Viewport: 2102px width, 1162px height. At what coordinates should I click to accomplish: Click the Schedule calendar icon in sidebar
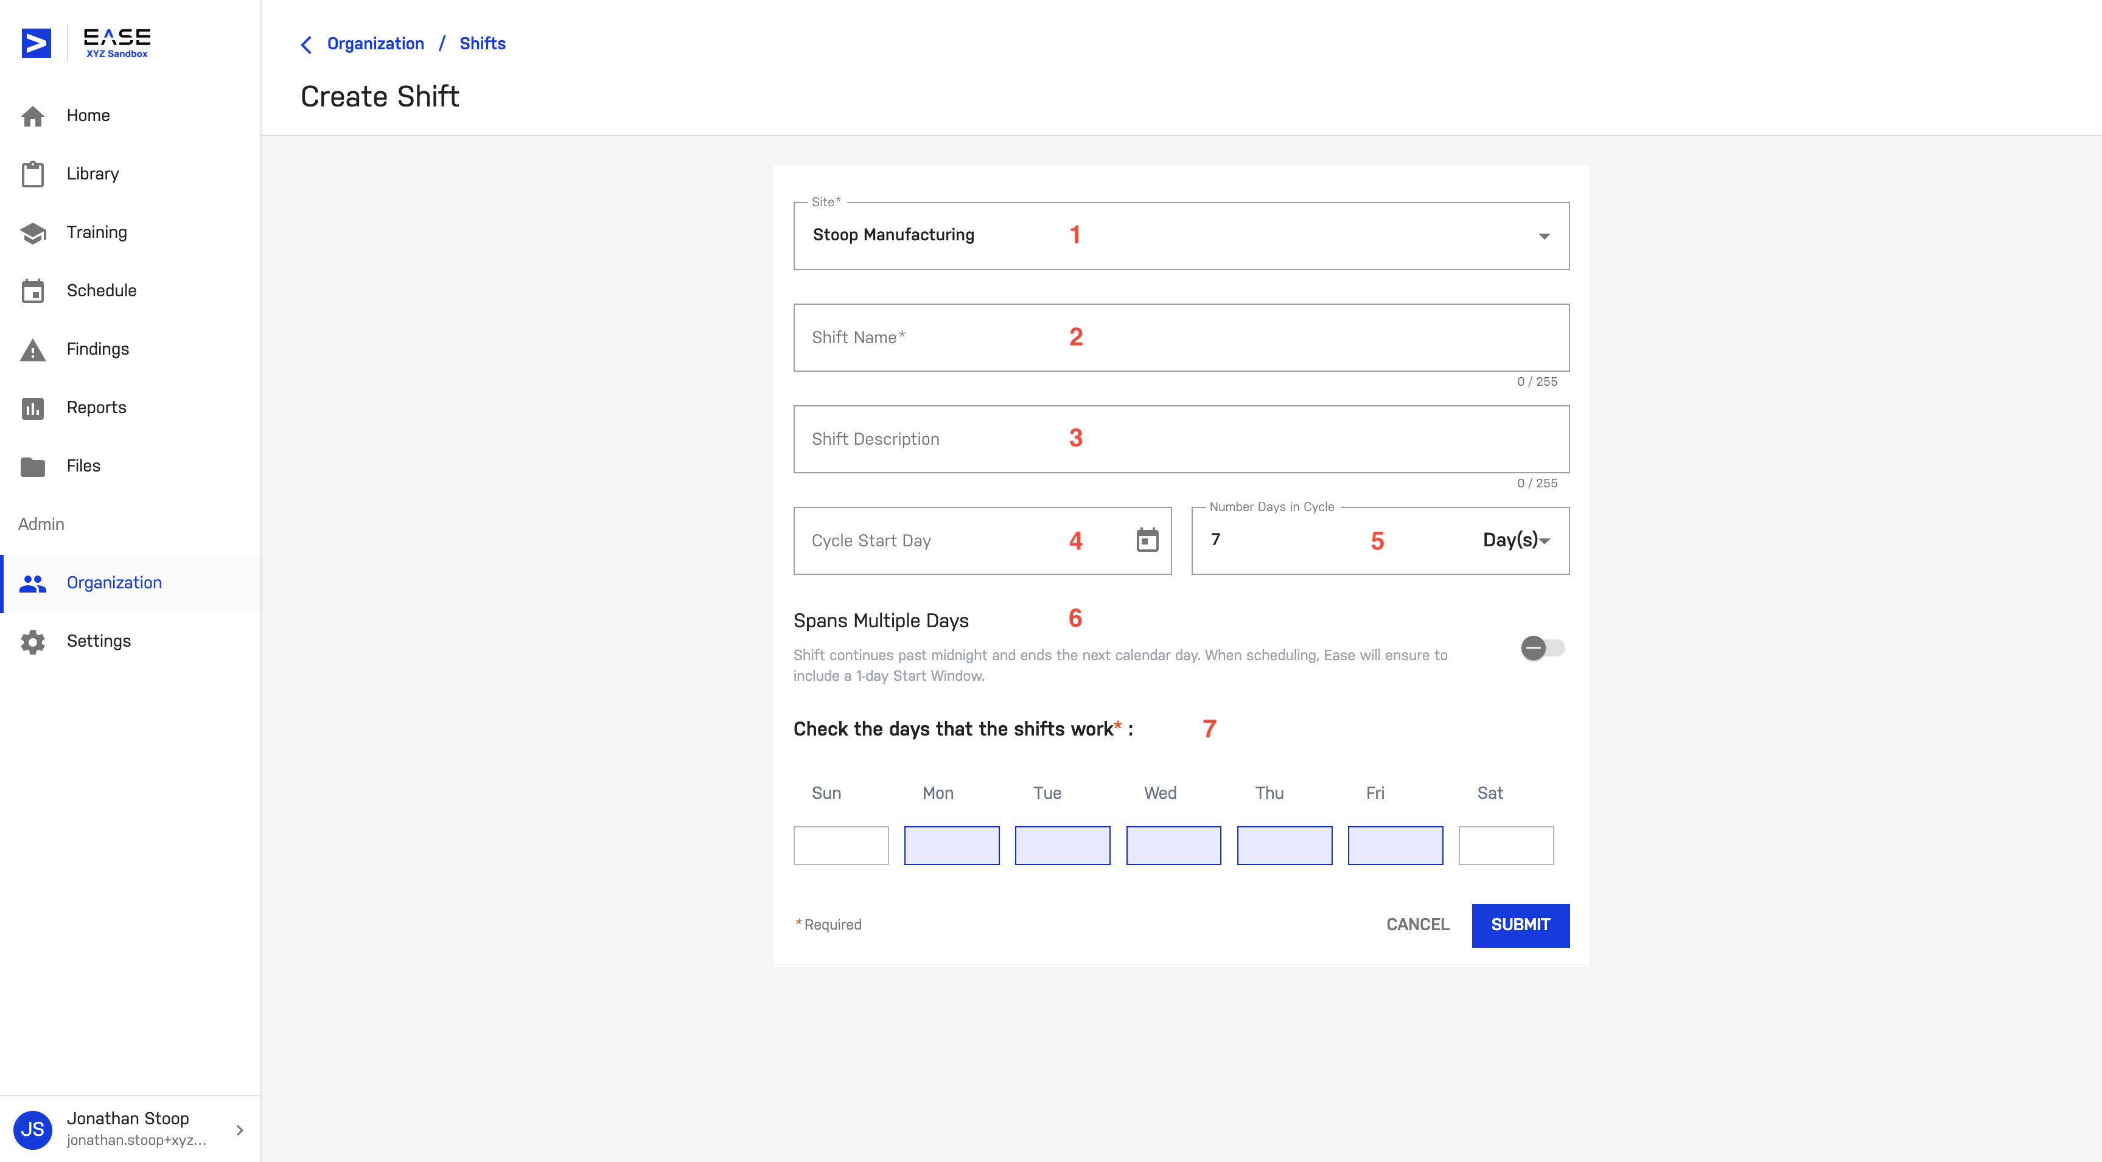[33, 291]
